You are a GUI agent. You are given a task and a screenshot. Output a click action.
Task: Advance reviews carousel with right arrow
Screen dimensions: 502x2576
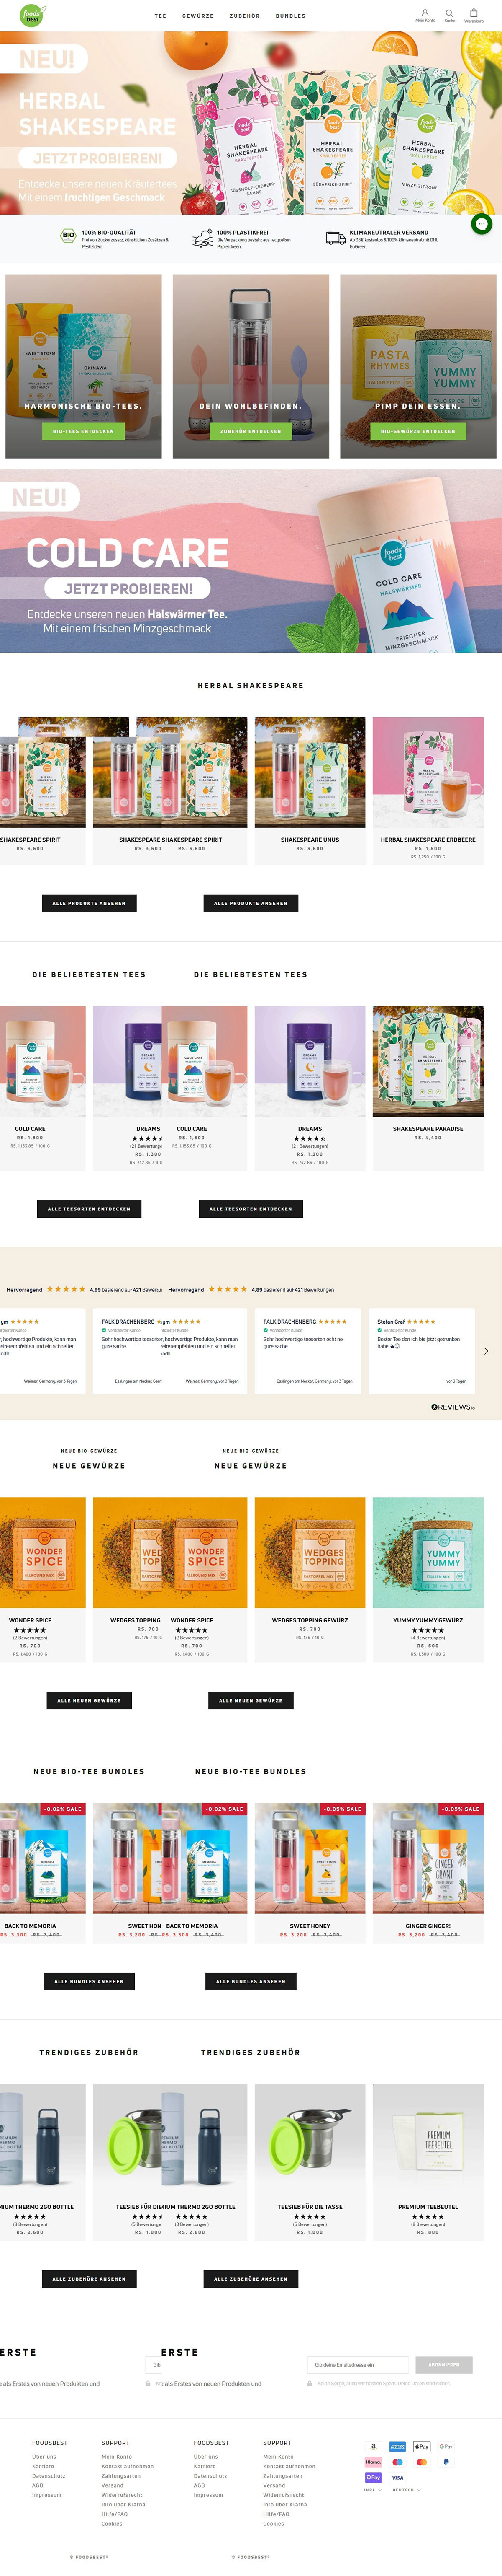click(x=486, y=1351)
